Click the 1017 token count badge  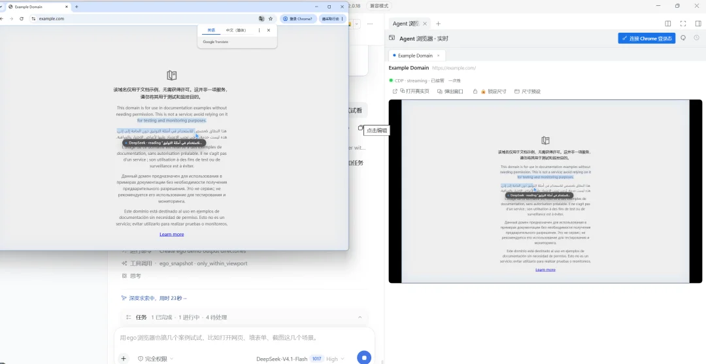point(316,359)
